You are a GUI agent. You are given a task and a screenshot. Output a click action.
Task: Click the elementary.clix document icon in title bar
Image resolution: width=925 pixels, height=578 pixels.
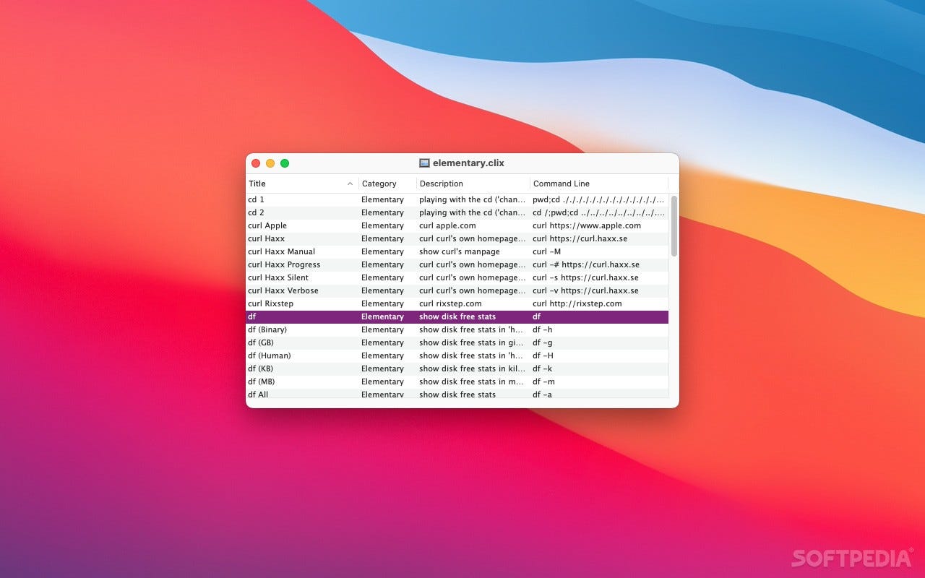(424, 163)
